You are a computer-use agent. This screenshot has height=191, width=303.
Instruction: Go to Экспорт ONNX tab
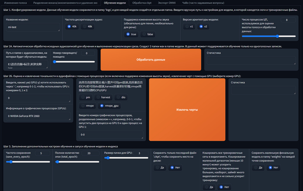click(x=167, y=3)
